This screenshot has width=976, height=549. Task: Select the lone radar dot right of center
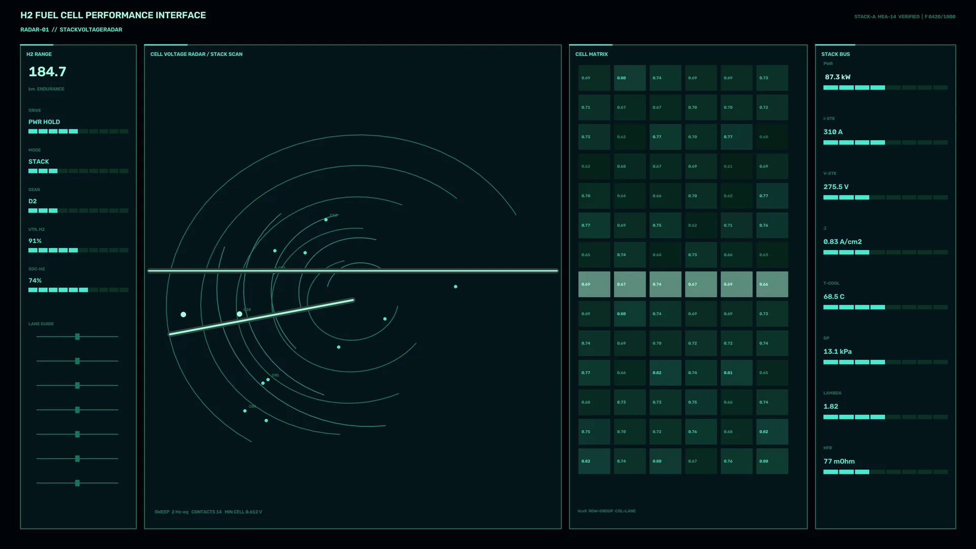455,287
